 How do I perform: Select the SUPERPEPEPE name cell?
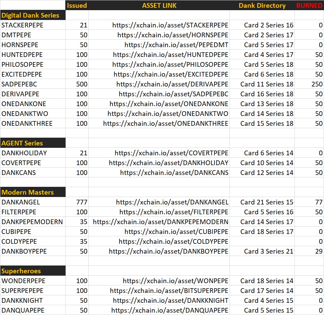click(33, 291)
